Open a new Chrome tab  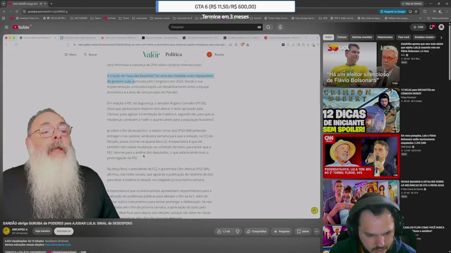point(51,4)
